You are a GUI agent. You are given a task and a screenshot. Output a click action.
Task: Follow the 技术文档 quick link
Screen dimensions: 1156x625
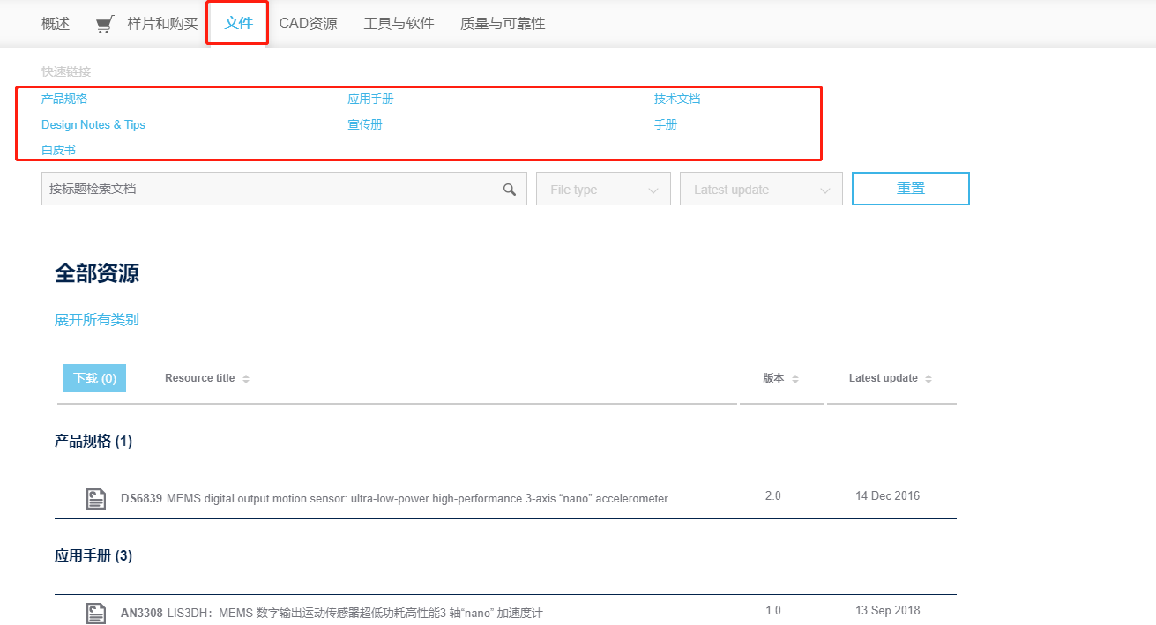[x=677, y=99]
